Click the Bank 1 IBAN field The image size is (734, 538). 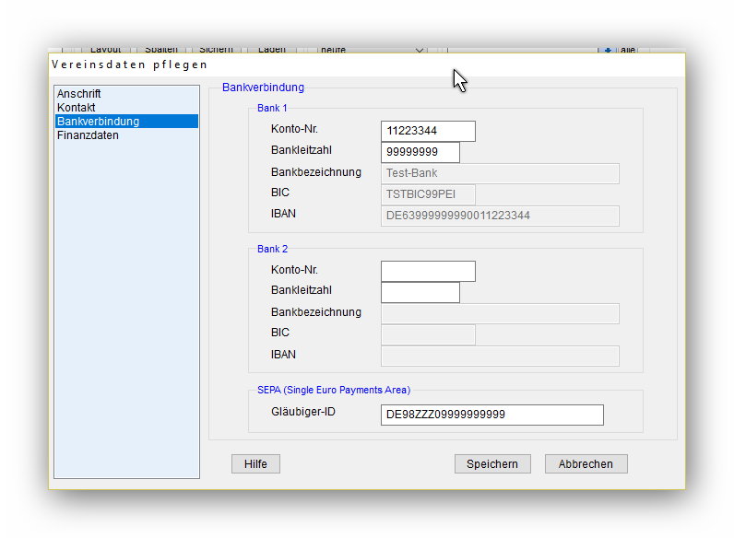pos(499,216)
